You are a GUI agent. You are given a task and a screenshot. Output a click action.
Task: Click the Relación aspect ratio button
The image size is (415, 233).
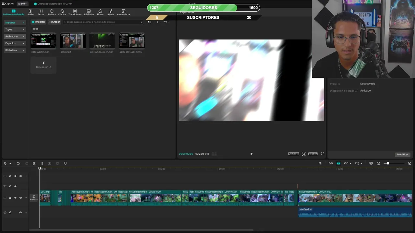point(313,154)
